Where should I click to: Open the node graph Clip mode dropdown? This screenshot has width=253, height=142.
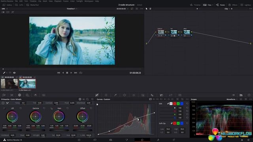coord(227,9)
